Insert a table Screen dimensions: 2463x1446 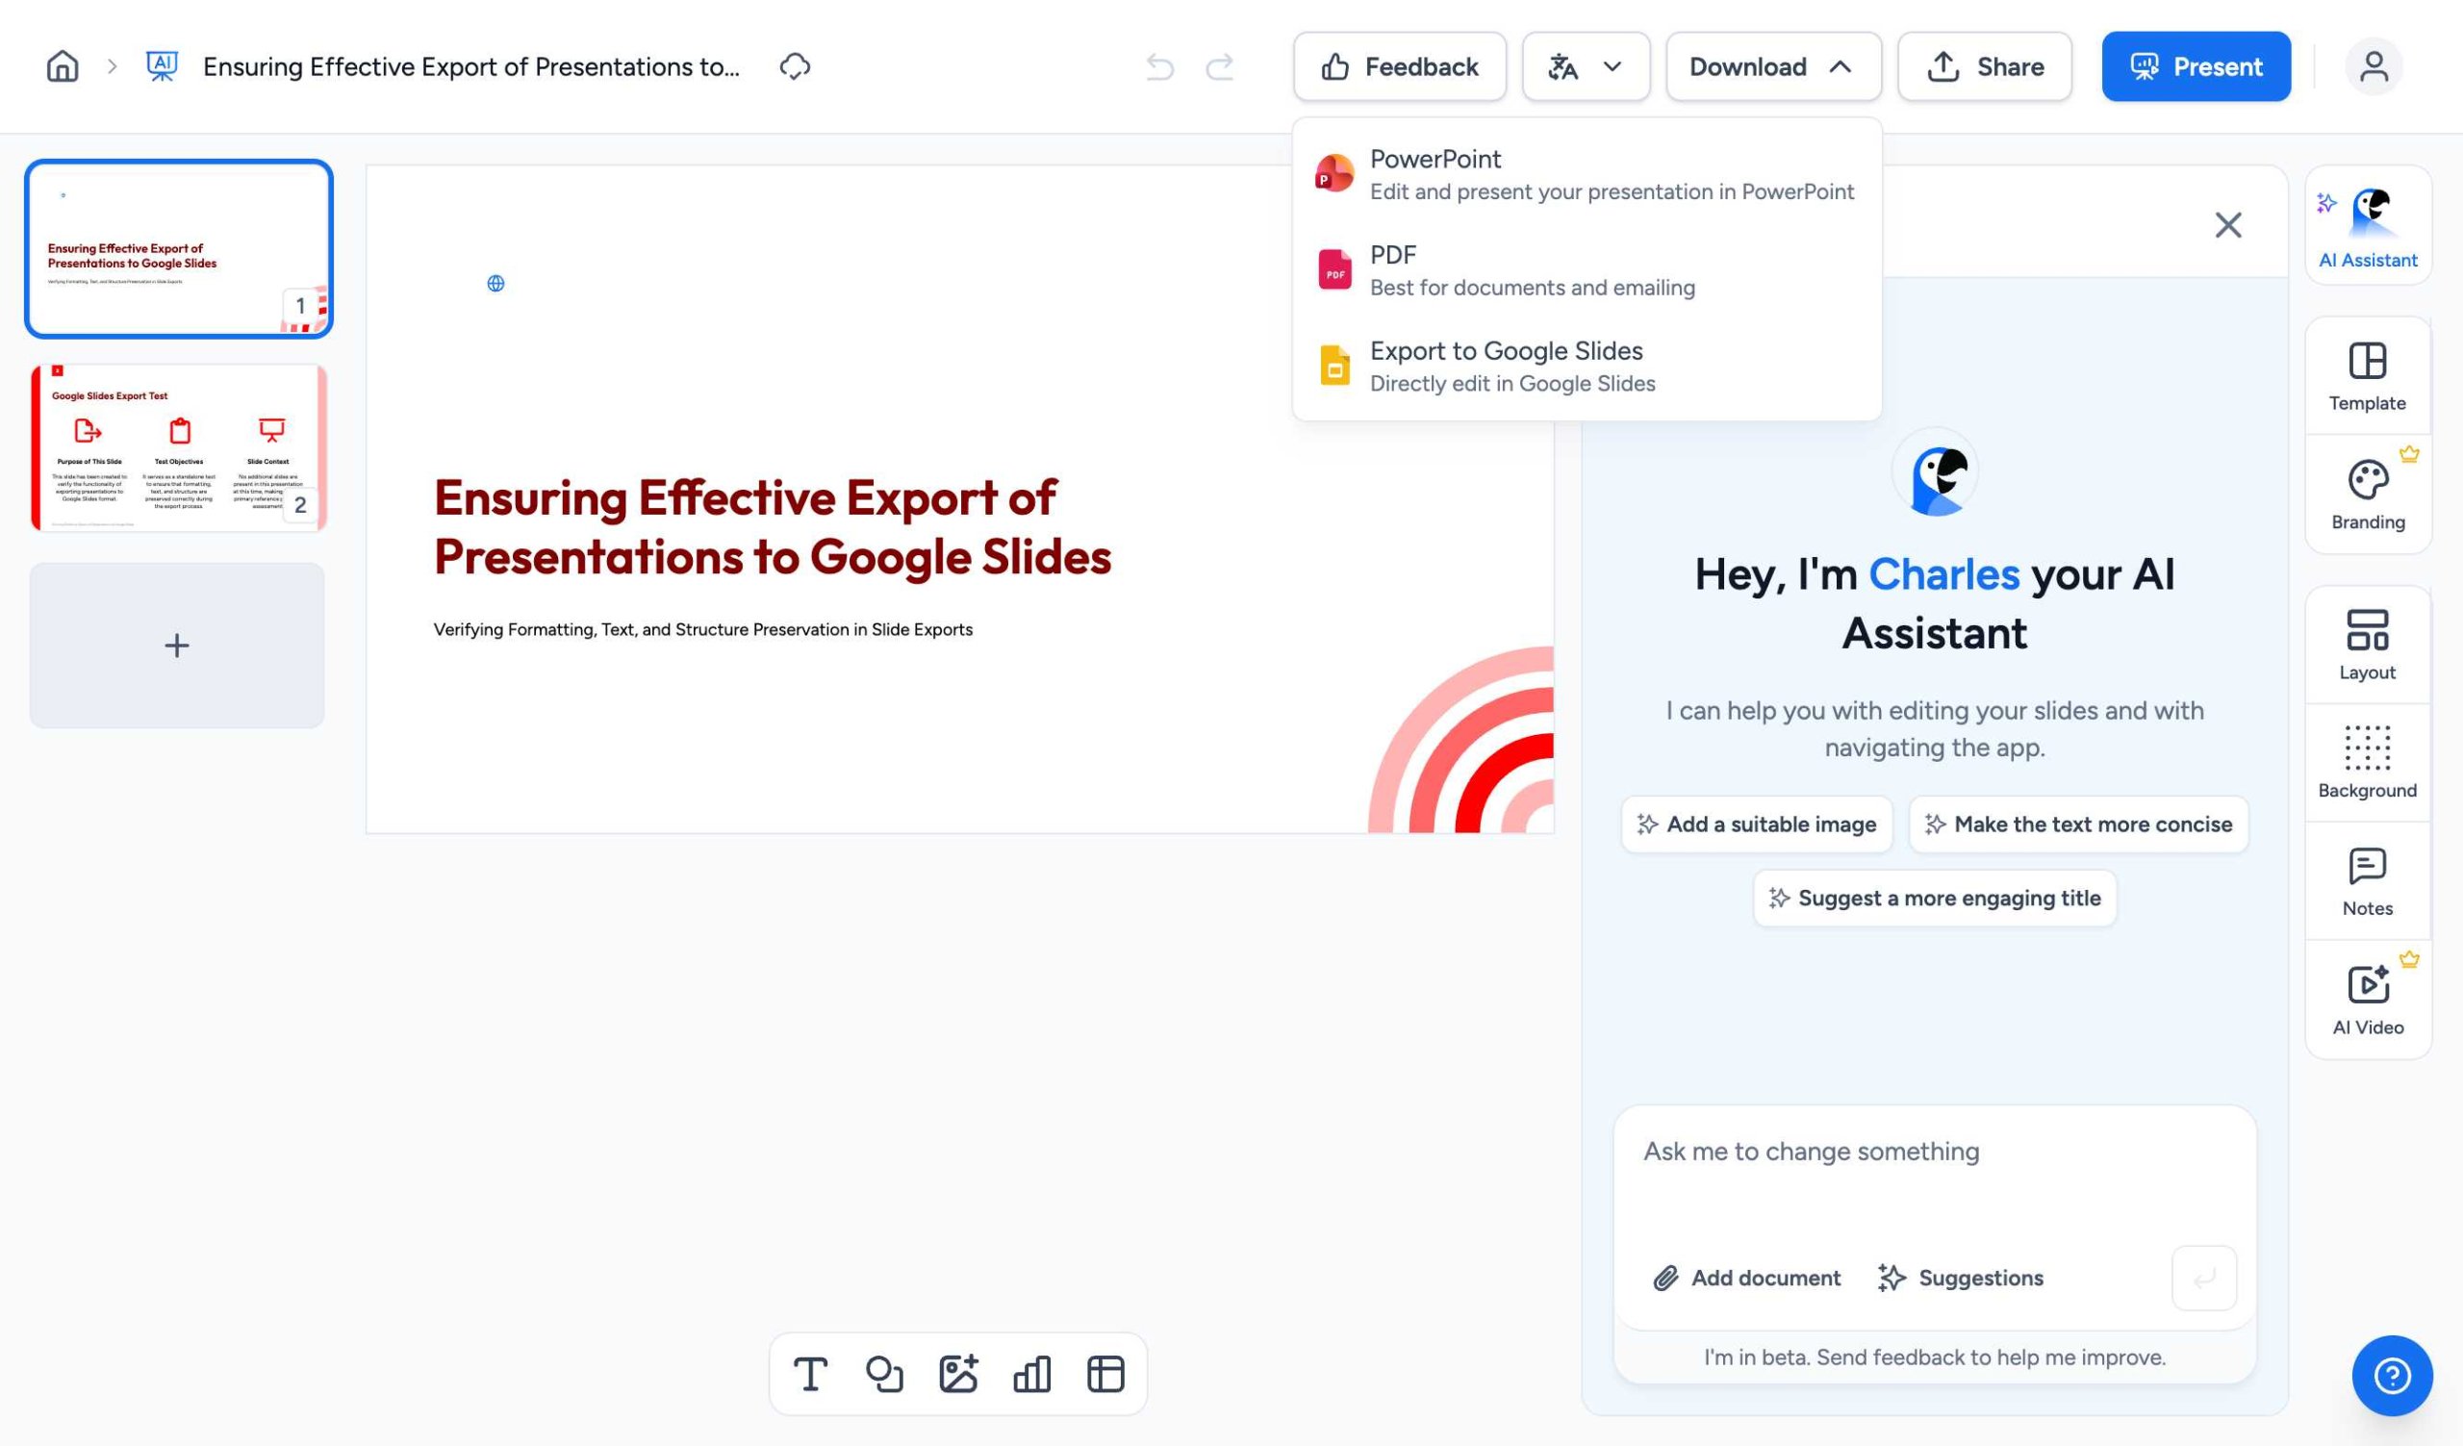(1105, 1373)
